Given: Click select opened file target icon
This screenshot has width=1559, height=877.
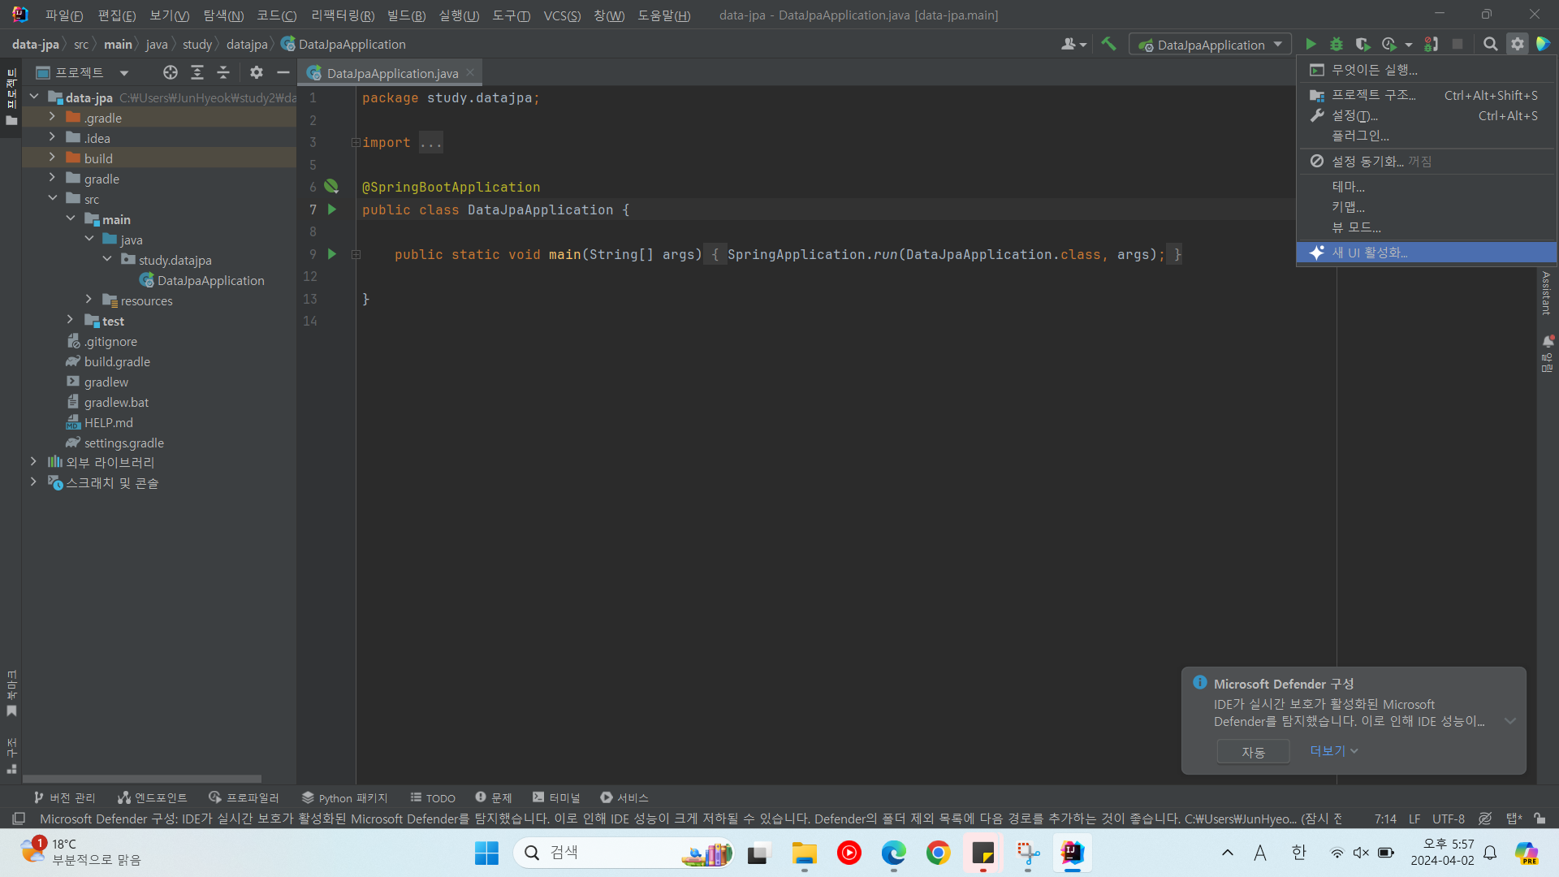Looking at the screenshot, I should click(x=171, y=73).
